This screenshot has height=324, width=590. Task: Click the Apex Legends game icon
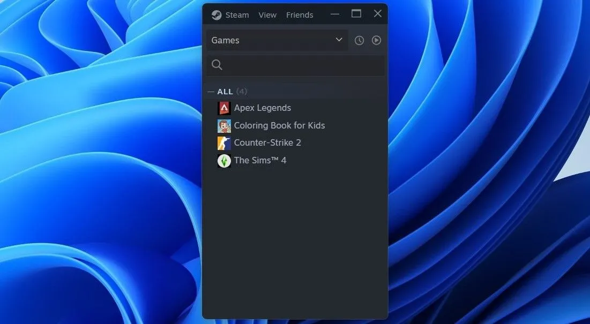coord(224,108)
